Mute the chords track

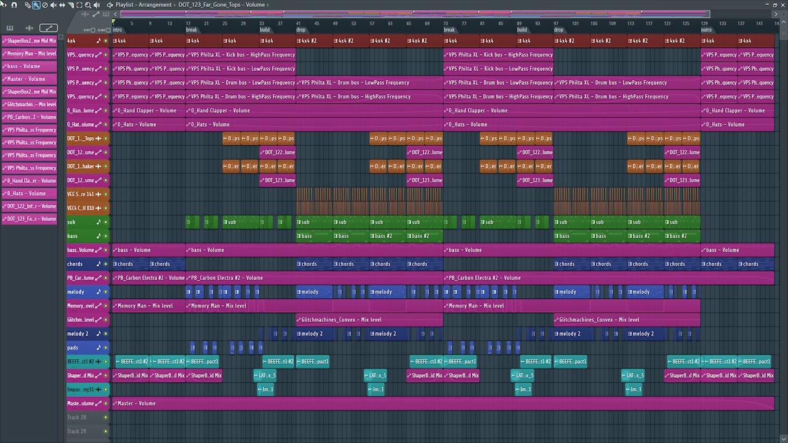click(x=106, y=264)
